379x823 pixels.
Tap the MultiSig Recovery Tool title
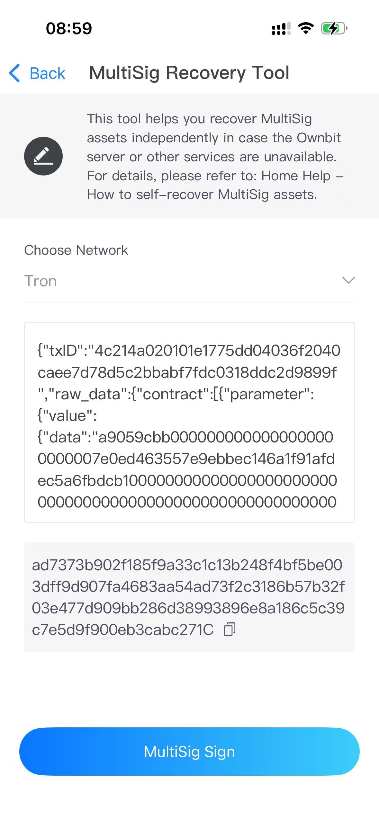189,73
